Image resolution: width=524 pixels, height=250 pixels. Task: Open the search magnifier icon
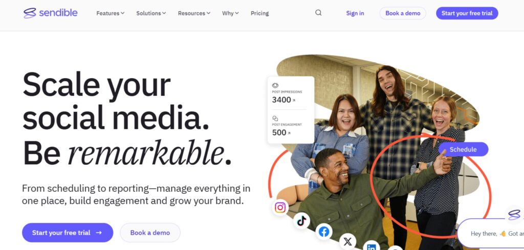(x=318, y=13)
